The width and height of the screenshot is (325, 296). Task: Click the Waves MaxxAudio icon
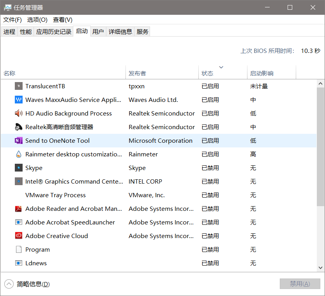19,100
